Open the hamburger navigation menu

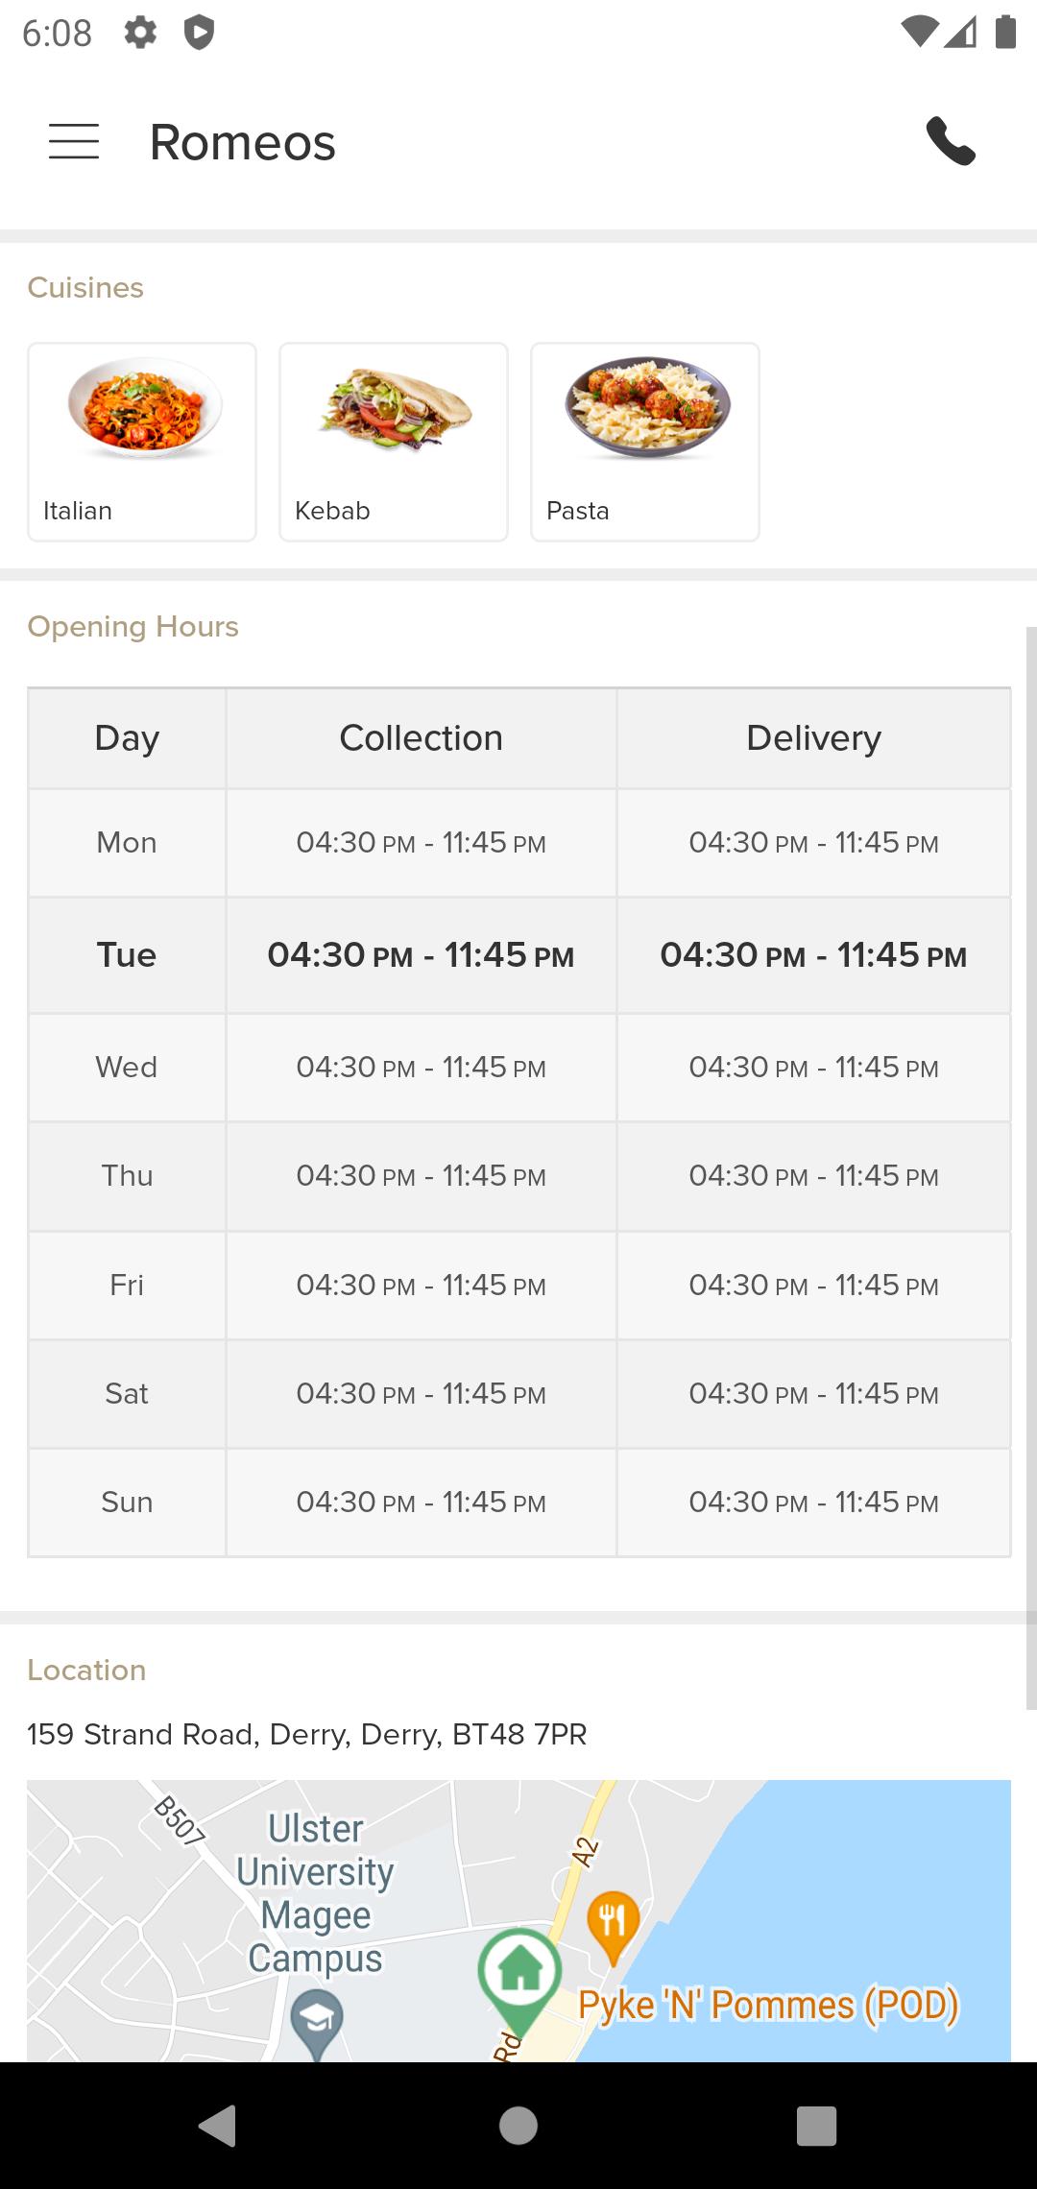pyautogui.click(x=74, y=141)
